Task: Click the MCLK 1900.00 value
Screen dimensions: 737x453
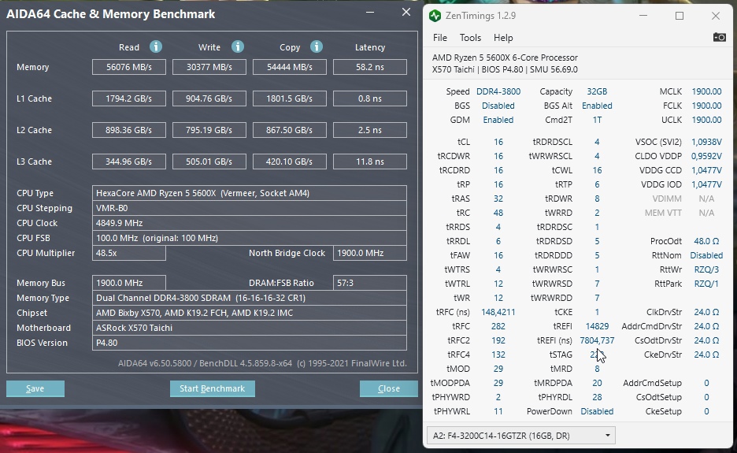Action: 706,91
